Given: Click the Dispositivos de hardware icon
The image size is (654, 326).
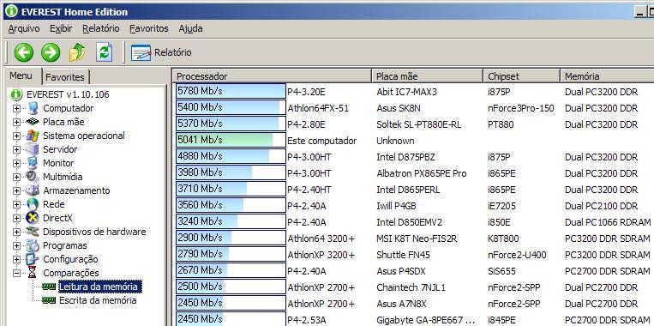Looking at the screenshot, I should click(x=33, y=232).
